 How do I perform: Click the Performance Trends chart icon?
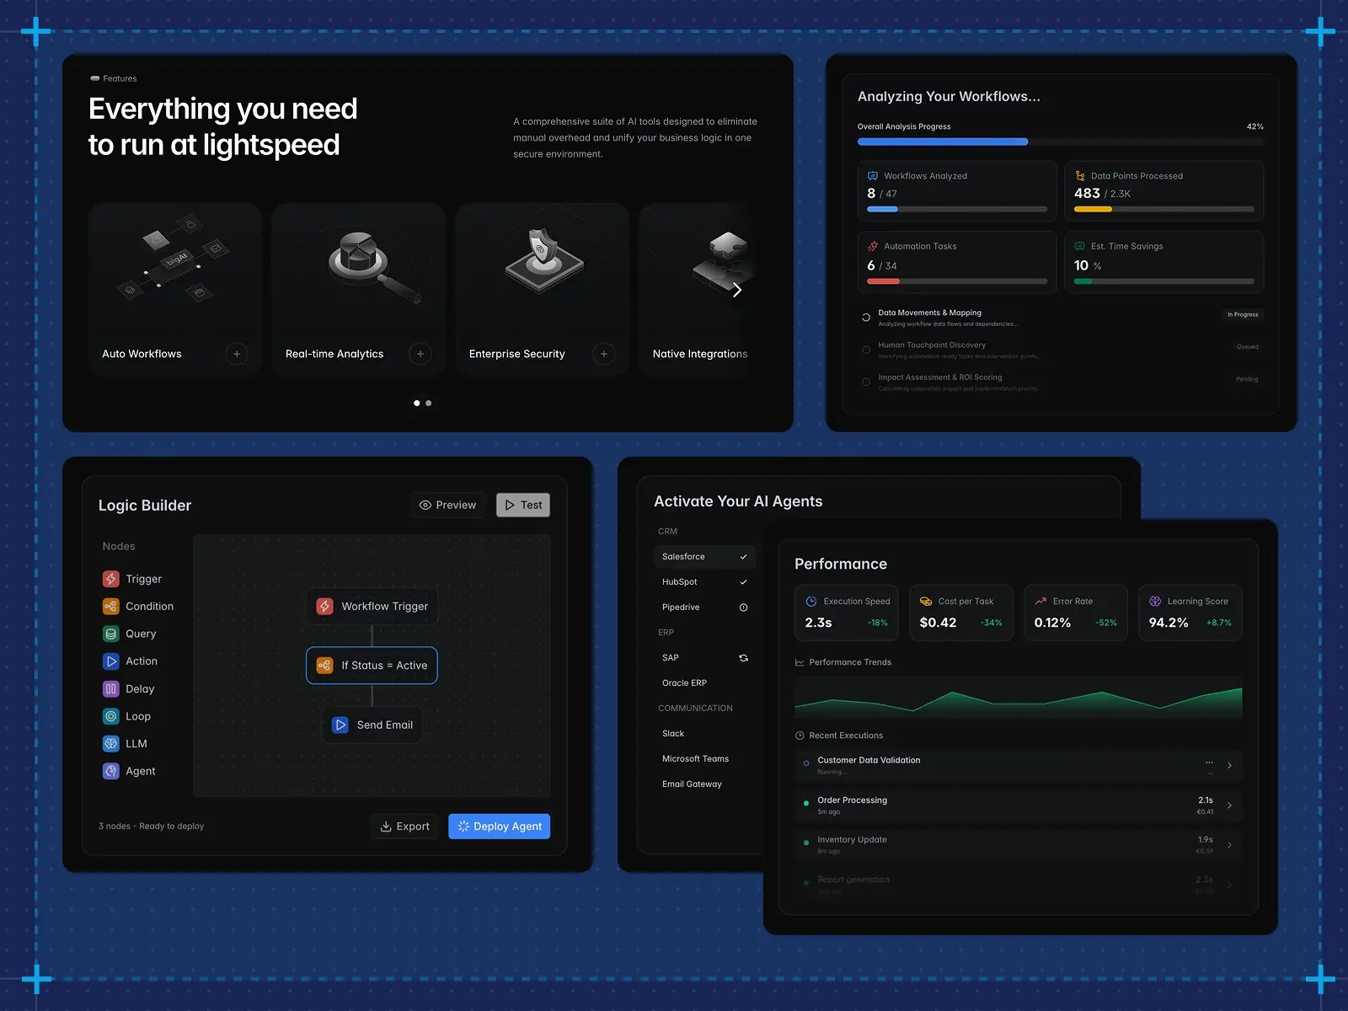[800, 662]
